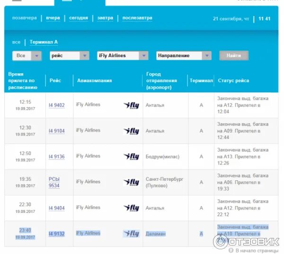Select arrival time 12:50 cell
The width and height of the screenshot is (284, 254).
pyautogui.click(x=25, y=156)
